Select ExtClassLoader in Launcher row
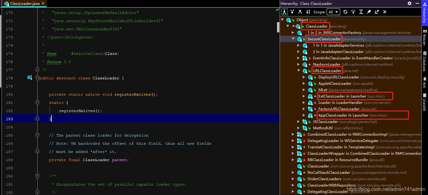Image resolution: width=428 pixels, height=195 pixels. click(x=351, y=96)
